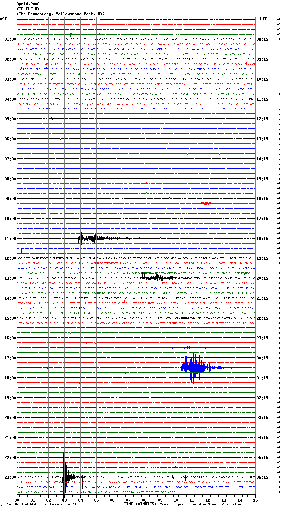
Task: Click the '12:15' UTC time label
Action: tap(262, 119)
